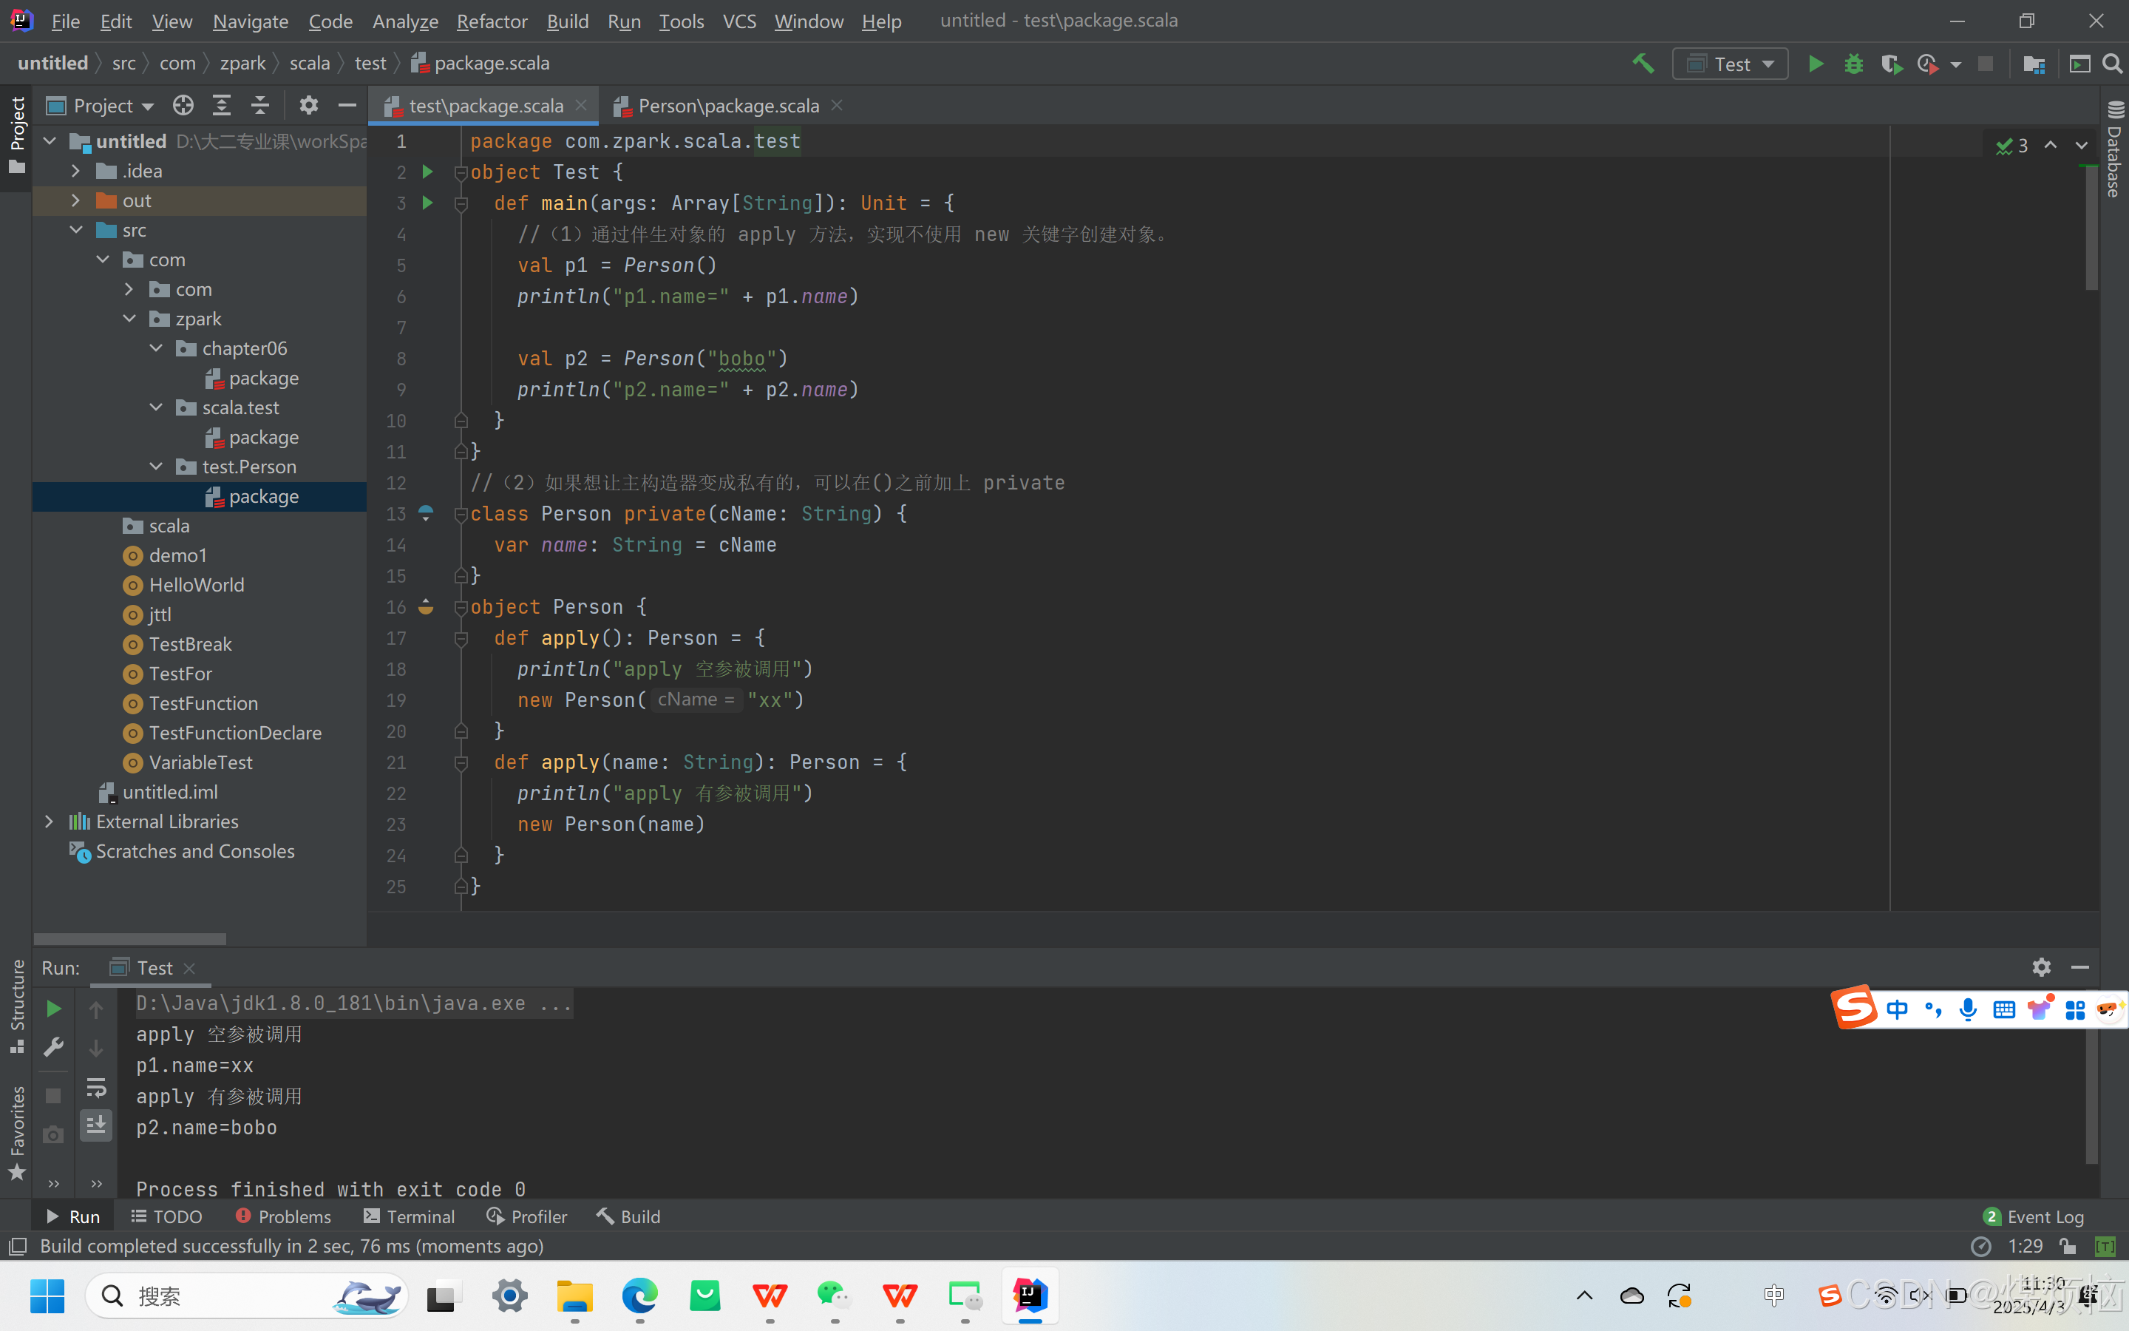2129x1331 pixels.
Task: Run with coverage shield icon
Action: pos(1890,64)
